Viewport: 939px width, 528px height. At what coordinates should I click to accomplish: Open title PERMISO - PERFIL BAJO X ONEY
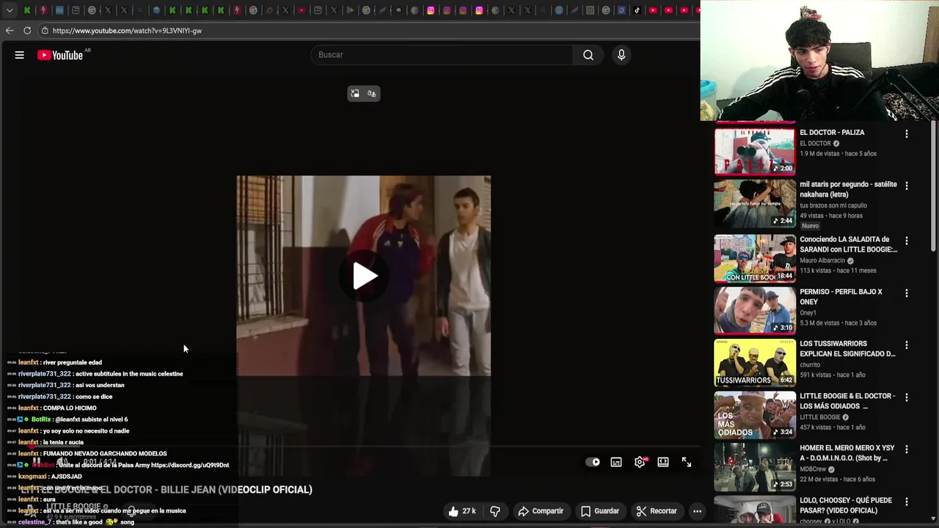click(x=841, y=296)
